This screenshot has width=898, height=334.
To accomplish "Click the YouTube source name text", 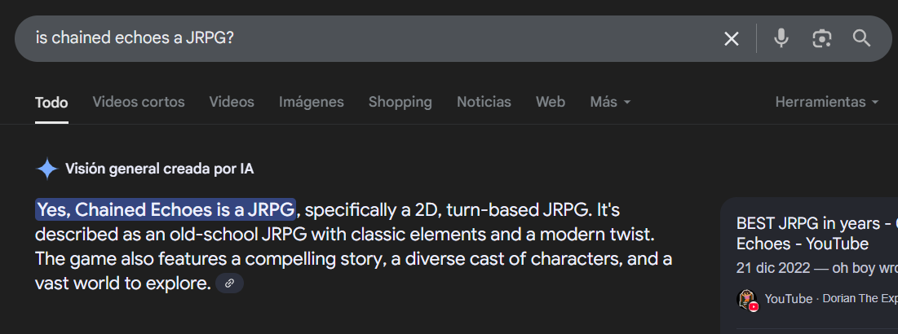I will (x=788, y=299).
